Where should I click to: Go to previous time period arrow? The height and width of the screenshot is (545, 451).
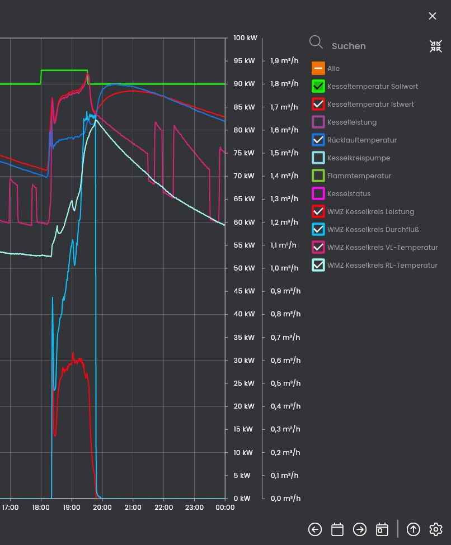click(315, 529)
